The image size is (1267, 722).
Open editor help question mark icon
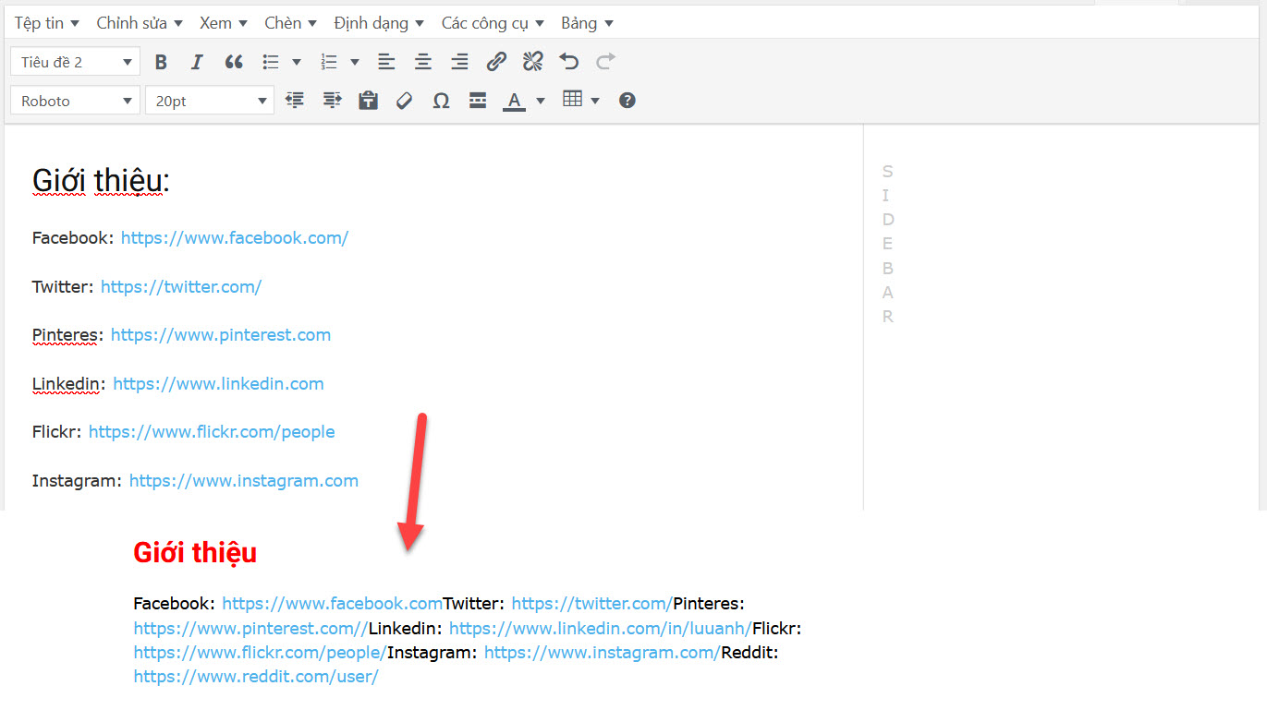point(627,101)
